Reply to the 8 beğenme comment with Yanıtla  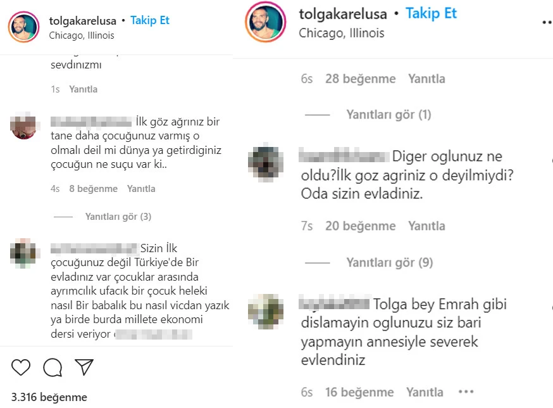[x=141, y=189]
